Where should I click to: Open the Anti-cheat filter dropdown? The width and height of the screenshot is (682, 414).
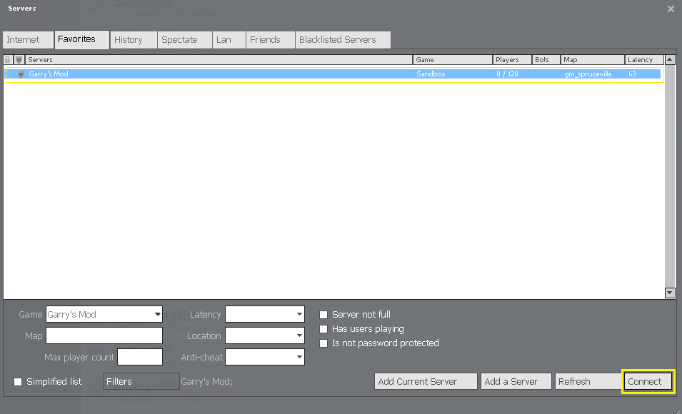[x=265, y=357]
